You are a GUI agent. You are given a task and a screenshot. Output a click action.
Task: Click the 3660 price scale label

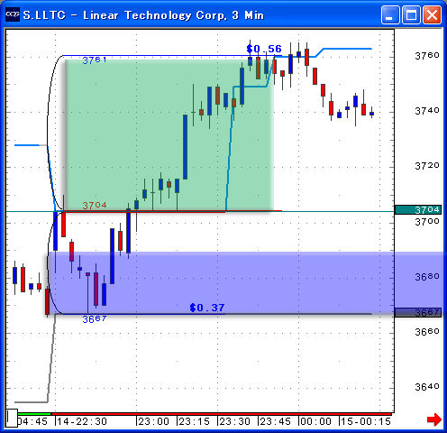427,332
